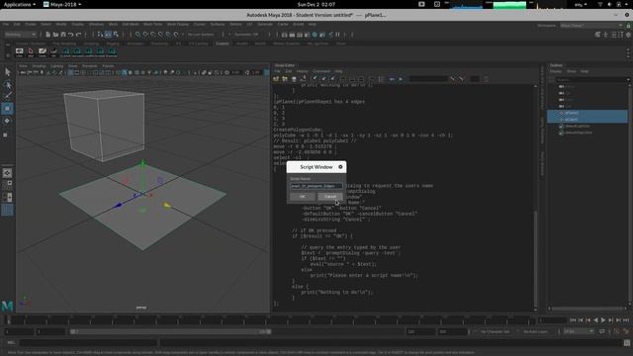The image size is (633, 356).
Task: Open the No Character Set dropdown
Action: (x=497, y=332)
